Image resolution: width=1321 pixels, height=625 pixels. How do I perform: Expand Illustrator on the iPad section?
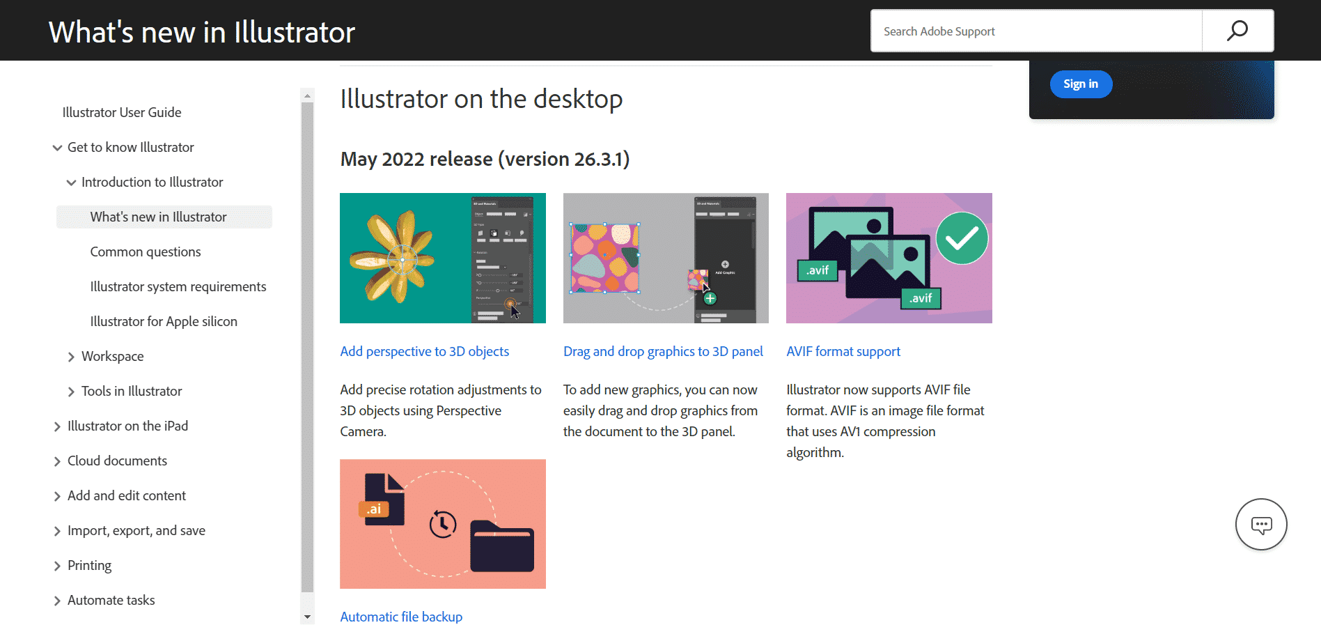point(57,426)
